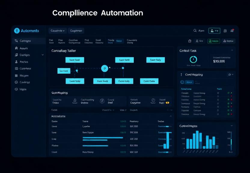Click the bell button in the toolbar

click(x=200, y=41)
